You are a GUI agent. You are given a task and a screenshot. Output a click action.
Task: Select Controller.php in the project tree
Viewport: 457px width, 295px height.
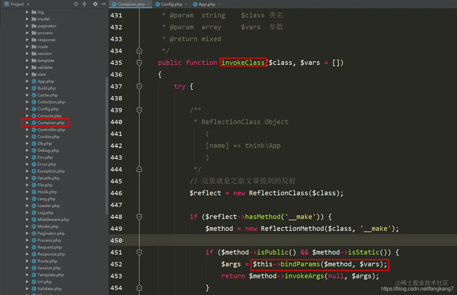click(x=51, y=130)
